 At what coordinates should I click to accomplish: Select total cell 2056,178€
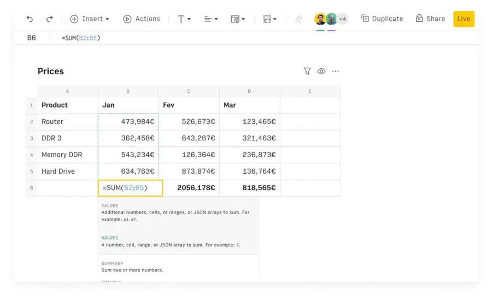point(191,188)
